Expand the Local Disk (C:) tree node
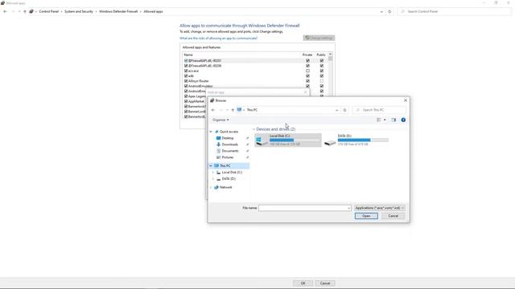This screenshot has height=289, width=515. (212, 173)
